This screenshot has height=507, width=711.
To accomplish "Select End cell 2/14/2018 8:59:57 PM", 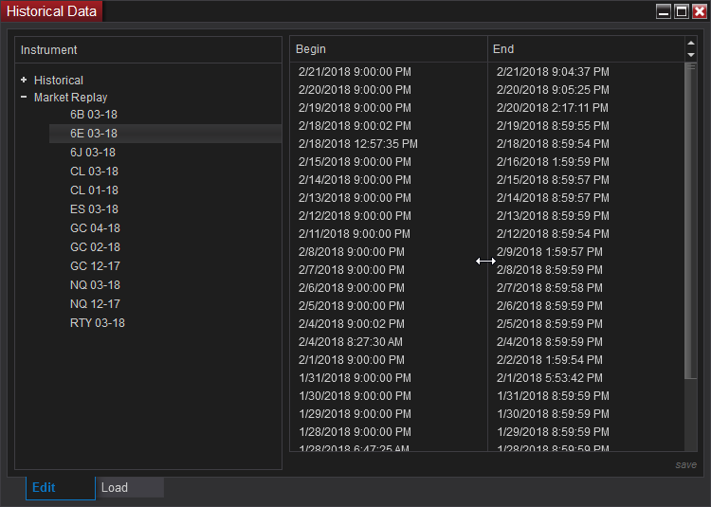I will point(553,198).
